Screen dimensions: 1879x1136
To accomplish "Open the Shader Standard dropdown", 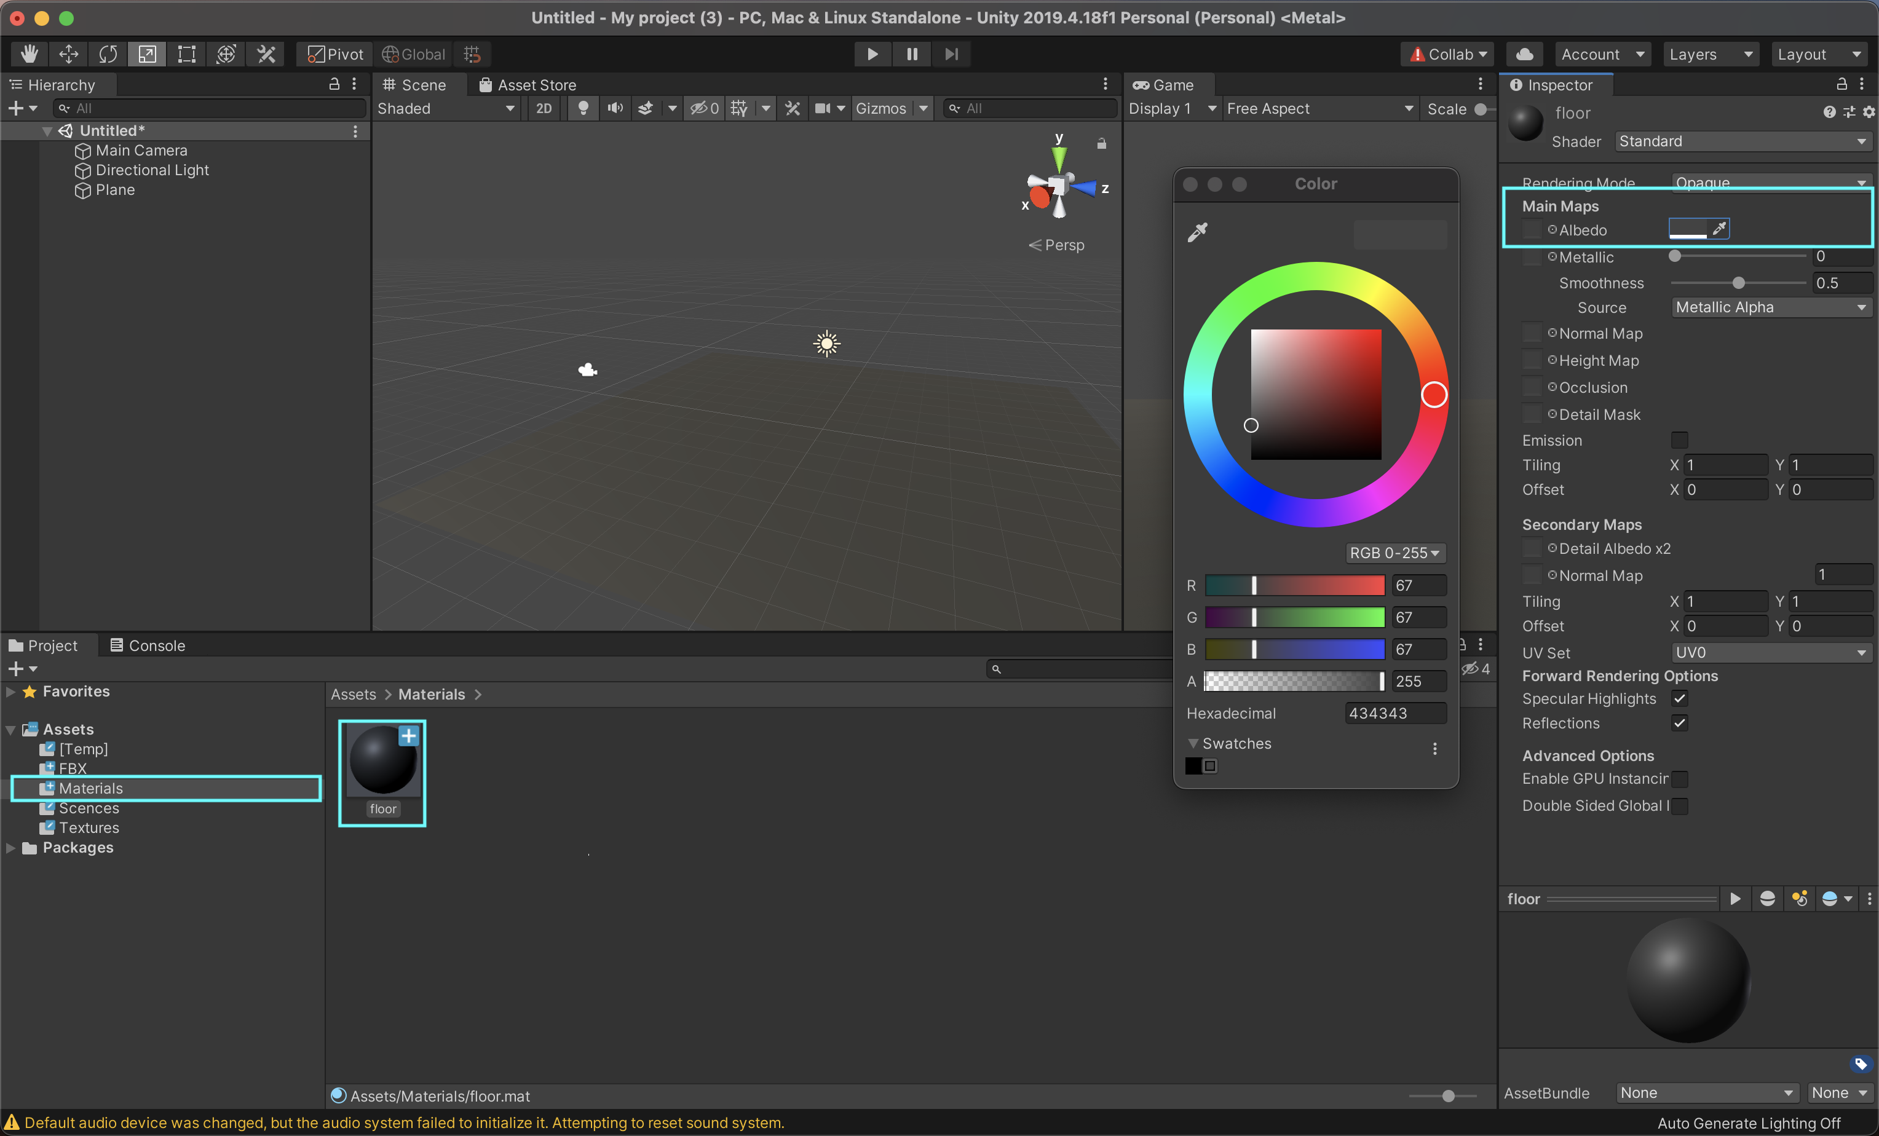I will click(1742, 141).
